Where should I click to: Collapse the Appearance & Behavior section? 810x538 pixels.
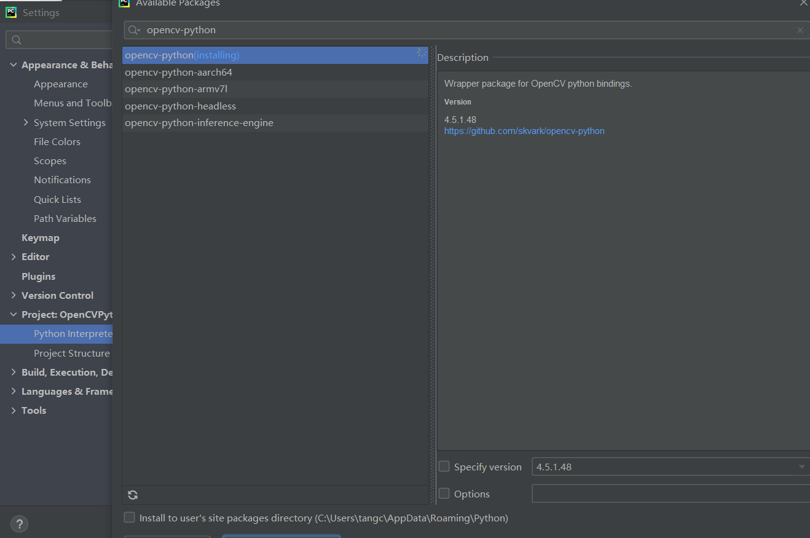coord(14,65)
